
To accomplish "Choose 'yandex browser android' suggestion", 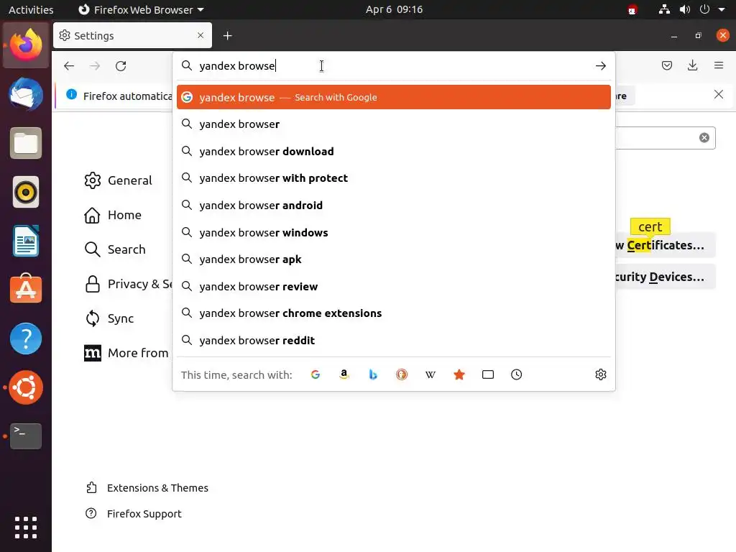I will [393, 205].
